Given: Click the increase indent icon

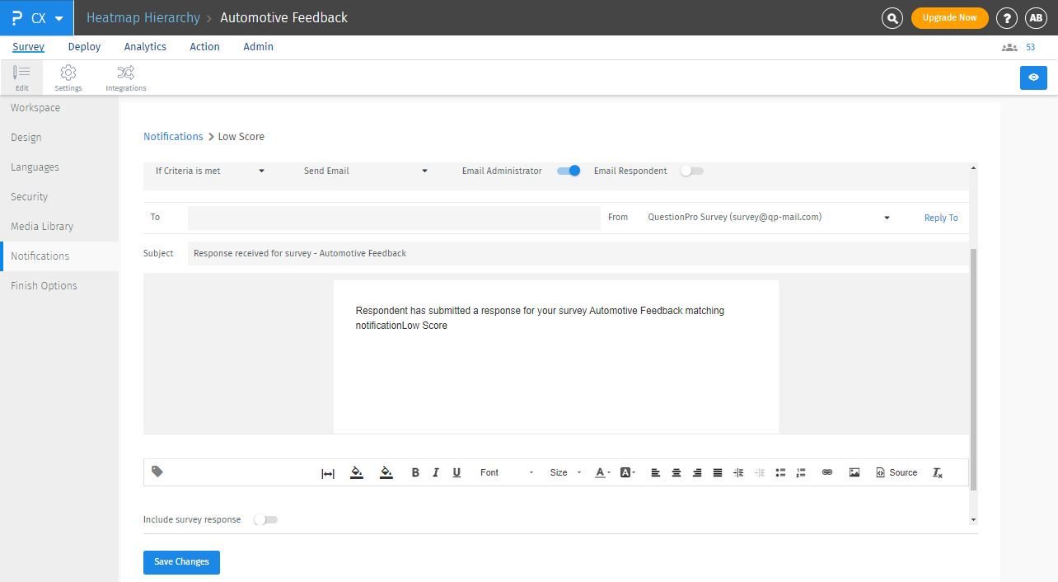Looking at the screenshot, I should (738, 472).
